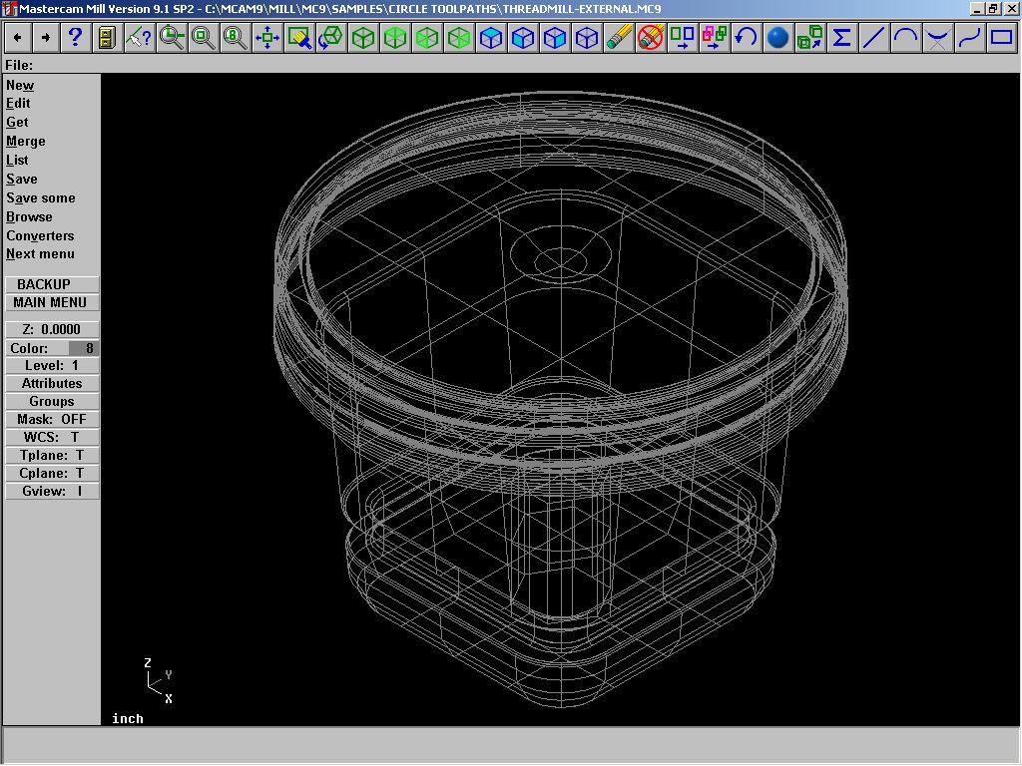Image resolution: width=1022 pixels, height=766 pixels.
Task: Change the WCS: T setting
Action: pyautogui.click(x=52, y=438)
